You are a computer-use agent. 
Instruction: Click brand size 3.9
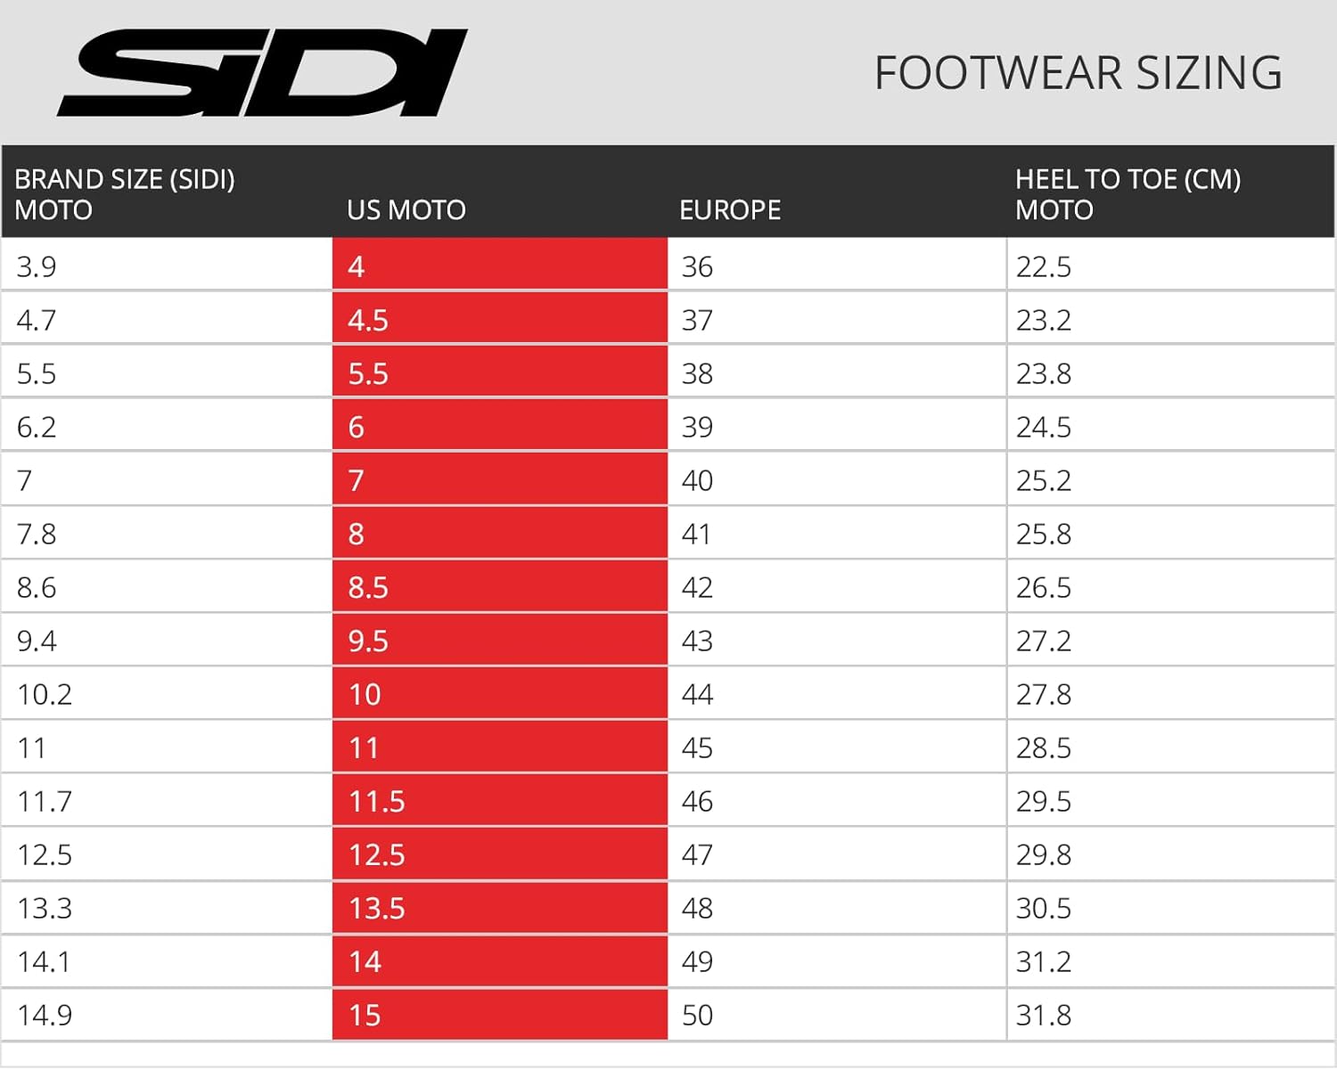pos(37,266)
